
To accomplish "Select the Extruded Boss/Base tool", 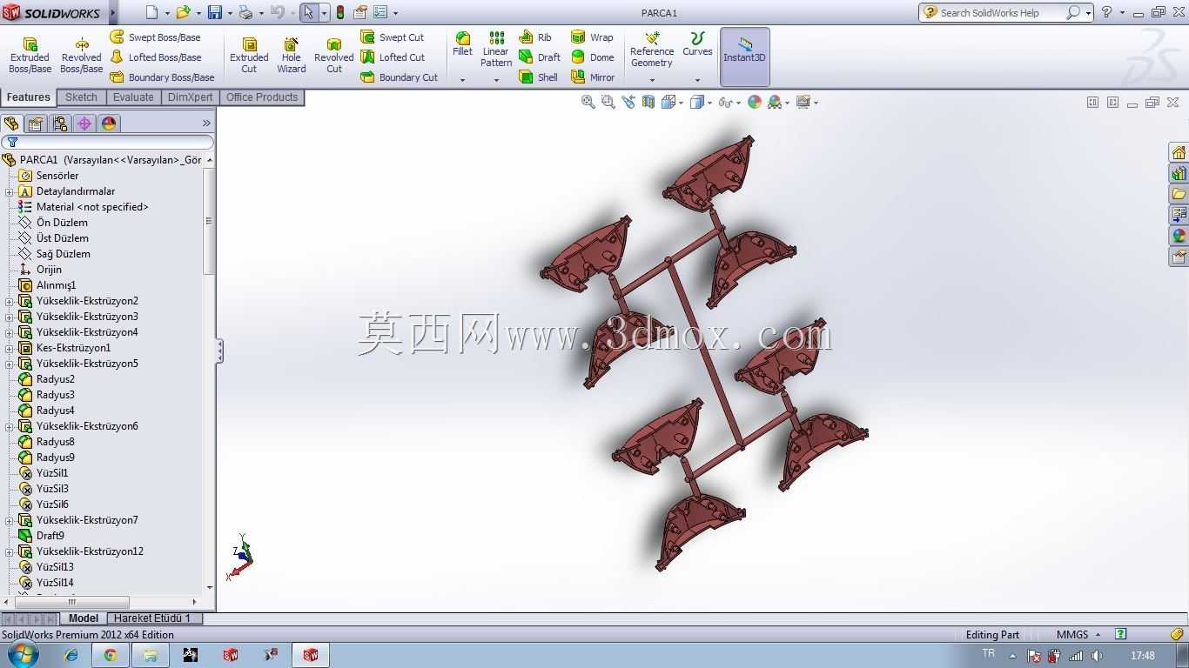I will pyautogui.click(x=30, y=56).
